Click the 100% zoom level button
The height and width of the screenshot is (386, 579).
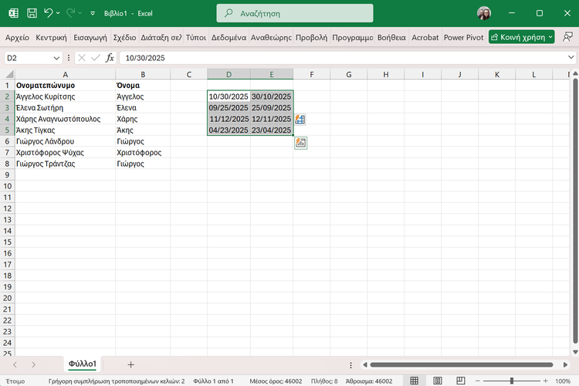point(564,381)
